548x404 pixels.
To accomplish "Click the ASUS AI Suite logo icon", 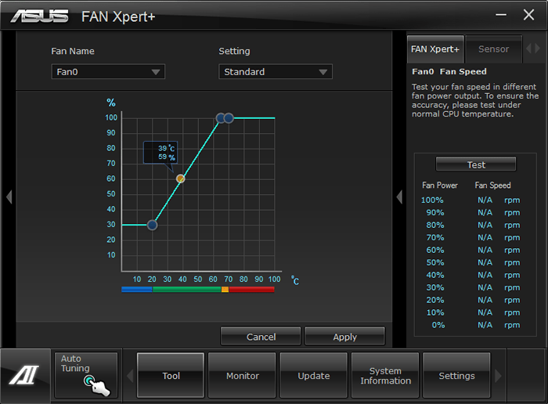I will (x=24, y=375).
